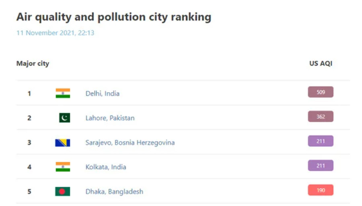Click the US AQI column header
Screen dimensions: 362x206
[321, 63]
